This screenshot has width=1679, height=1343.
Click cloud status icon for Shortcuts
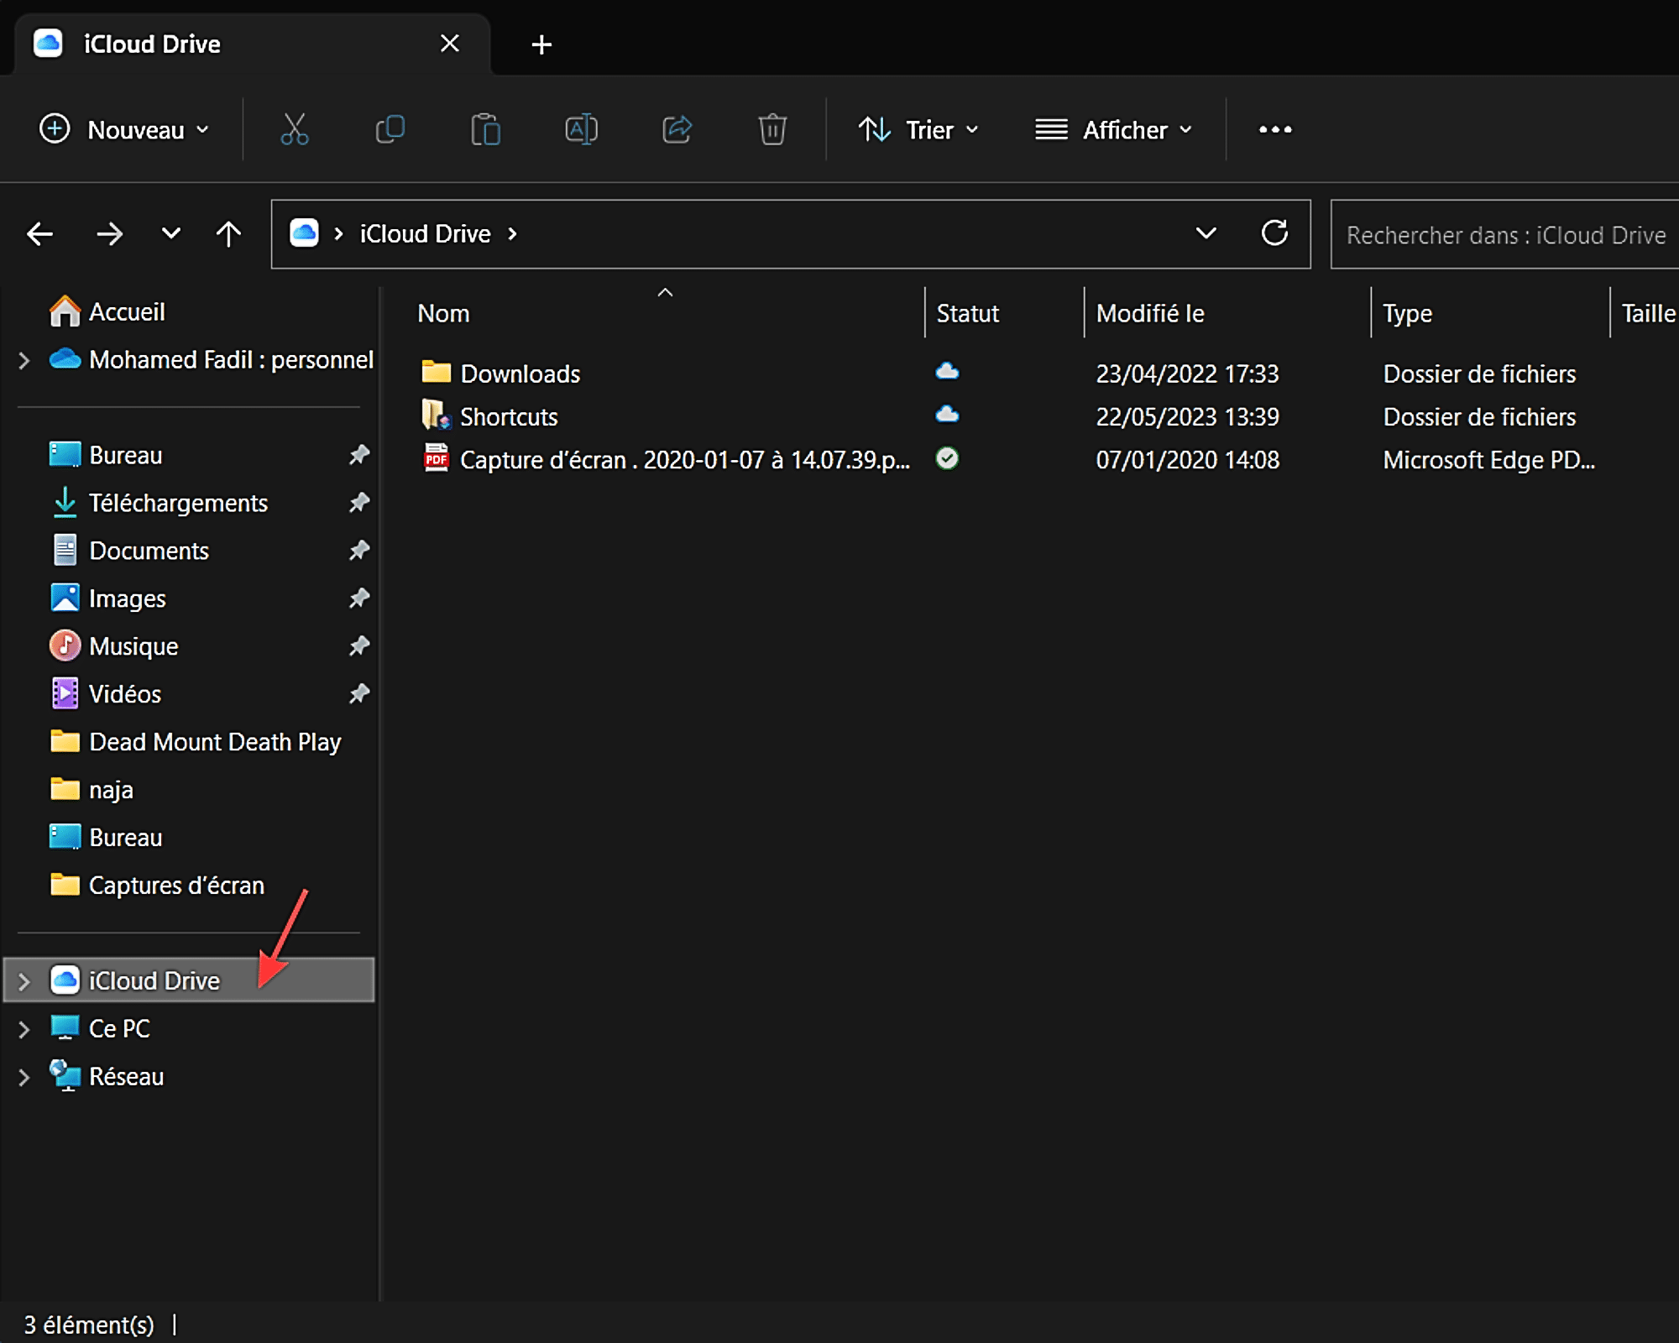pyautogui.click(x=948, y=415)
